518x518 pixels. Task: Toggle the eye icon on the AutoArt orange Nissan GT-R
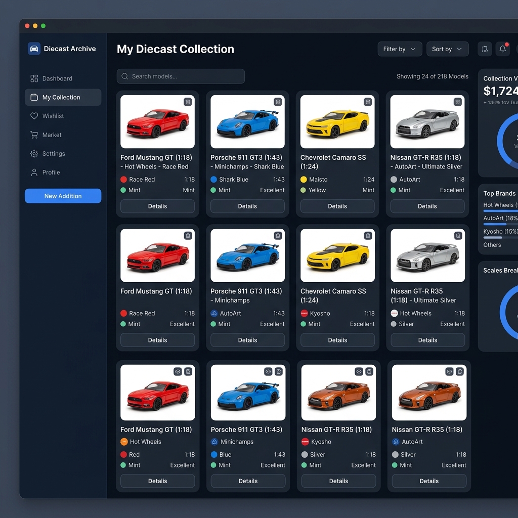click(x=449, y=371)
